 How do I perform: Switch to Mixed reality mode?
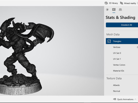128,3
